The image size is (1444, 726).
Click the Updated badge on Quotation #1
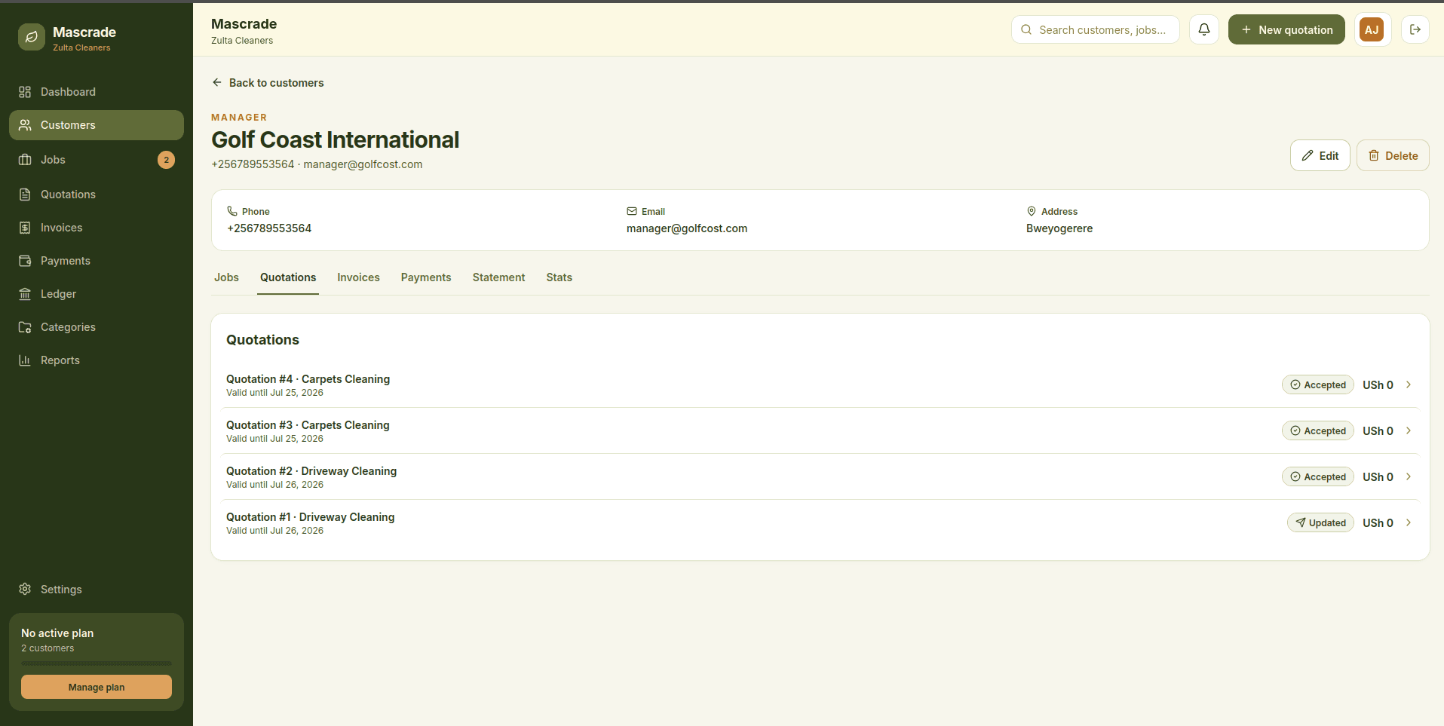tap(1320, 522)
